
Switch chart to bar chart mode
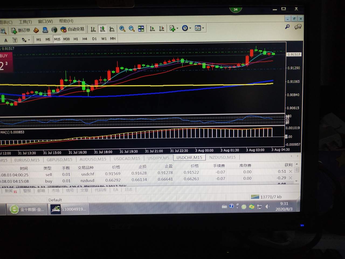(93, 29)
